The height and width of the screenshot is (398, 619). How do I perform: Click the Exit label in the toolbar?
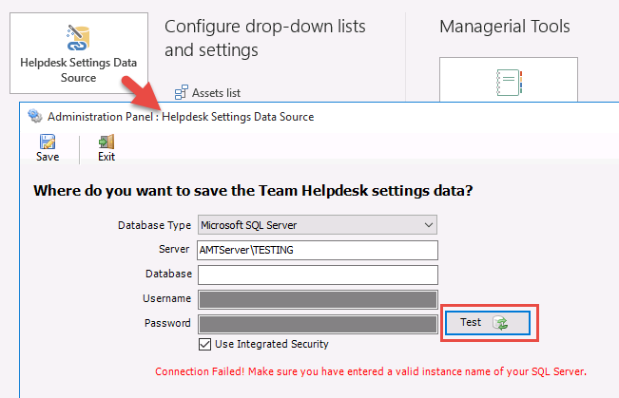(106, 157)
